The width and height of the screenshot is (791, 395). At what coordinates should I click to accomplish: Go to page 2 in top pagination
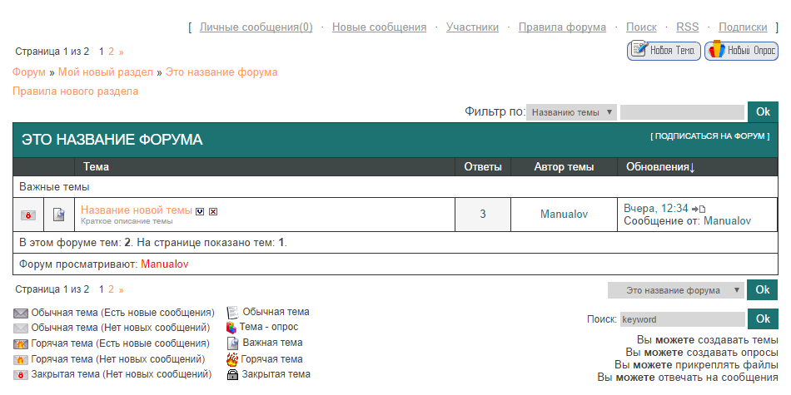pos(111,52)
